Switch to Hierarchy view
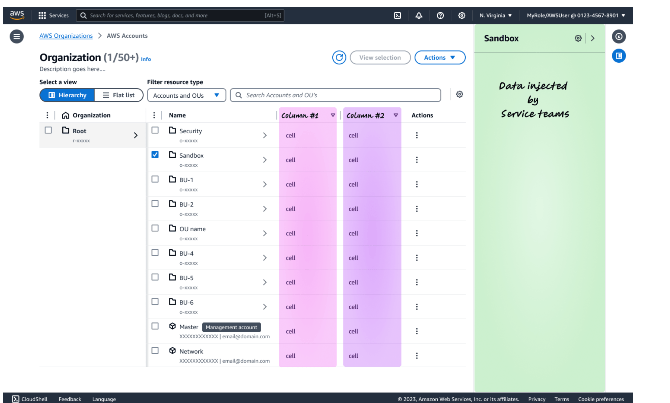The image size is (670, 403). [67, 95]
